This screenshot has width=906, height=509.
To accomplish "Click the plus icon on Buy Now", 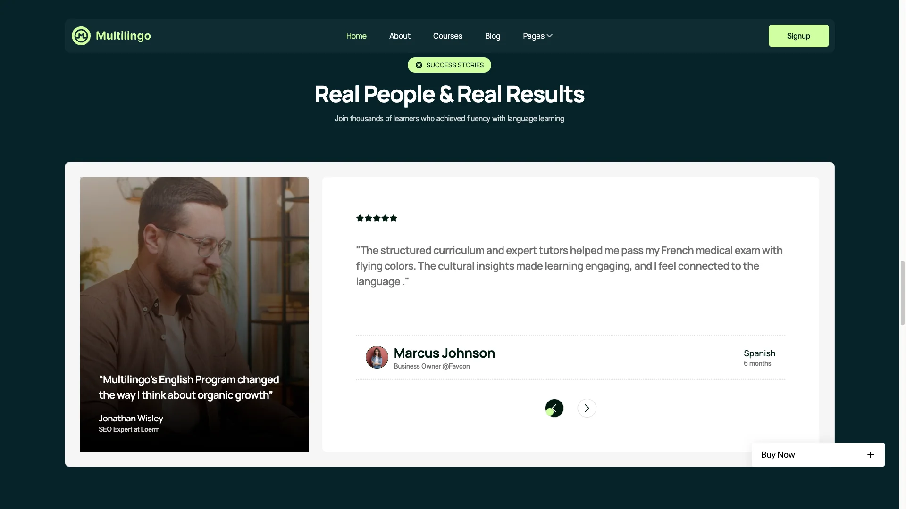I will [x=871, y=455].
